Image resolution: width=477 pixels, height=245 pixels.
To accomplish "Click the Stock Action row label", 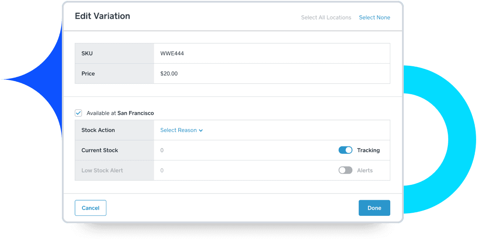I will click(x=98, y=130).
